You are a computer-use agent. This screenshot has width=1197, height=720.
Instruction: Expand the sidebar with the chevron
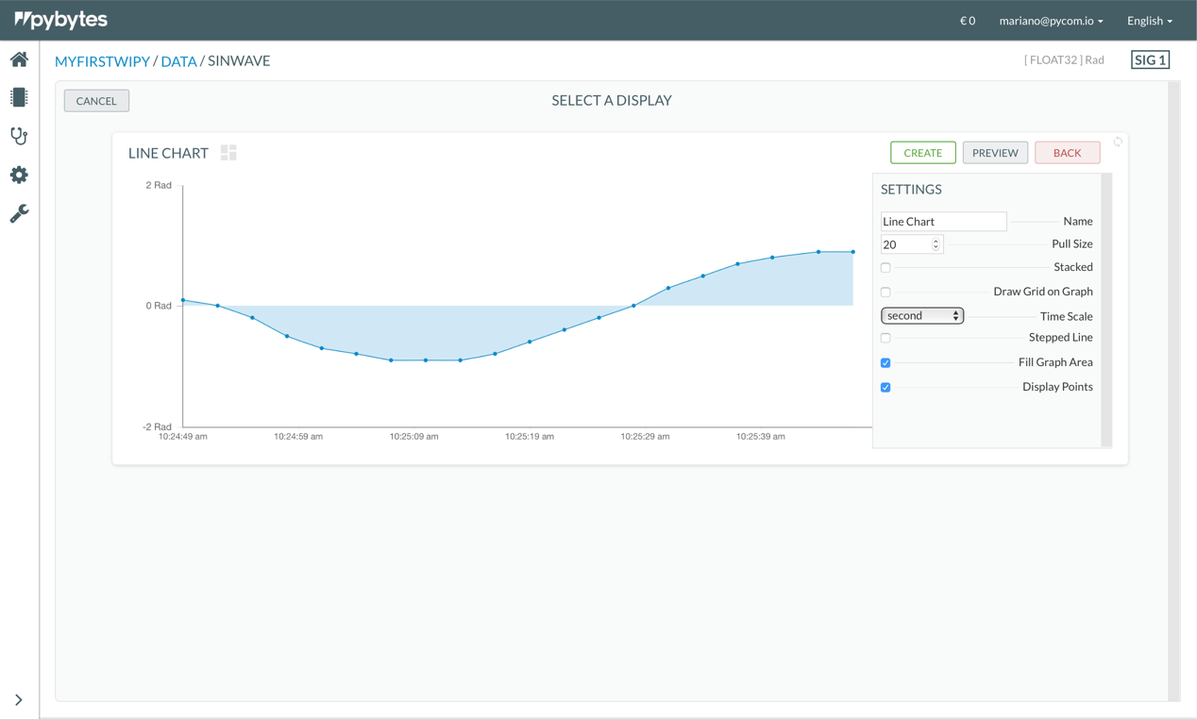click(x=19, y=700)
